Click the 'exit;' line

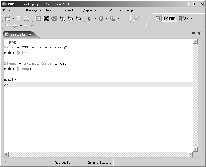pyautogui.click(x=10, y=80)
